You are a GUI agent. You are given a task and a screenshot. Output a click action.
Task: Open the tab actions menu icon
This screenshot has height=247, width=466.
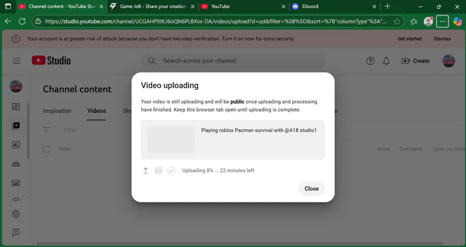point(8,6)
